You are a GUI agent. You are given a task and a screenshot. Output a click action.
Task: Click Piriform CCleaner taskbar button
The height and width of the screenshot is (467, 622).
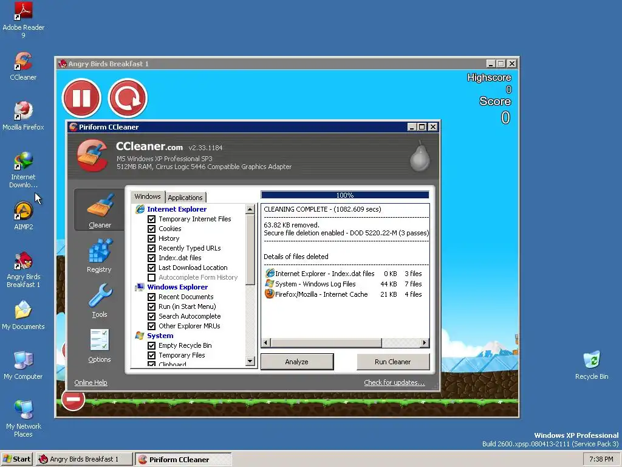click(183, 460)
